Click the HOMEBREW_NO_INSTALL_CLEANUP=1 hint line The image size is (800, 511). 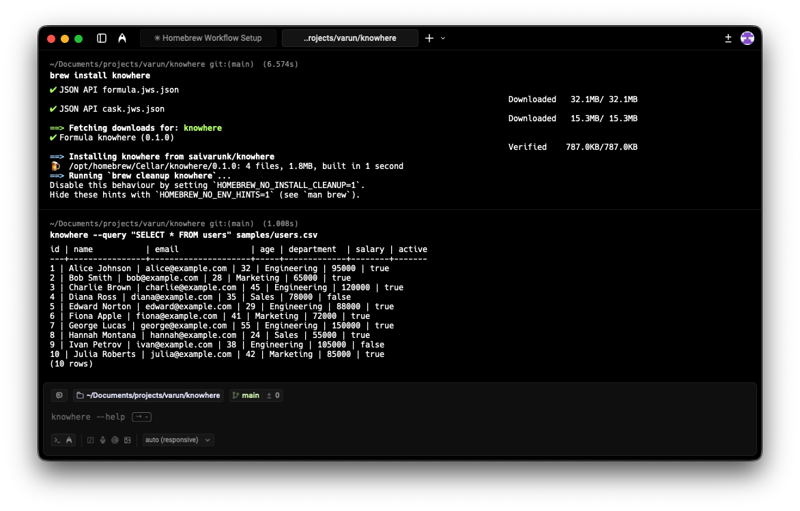(x=207, y=185)
